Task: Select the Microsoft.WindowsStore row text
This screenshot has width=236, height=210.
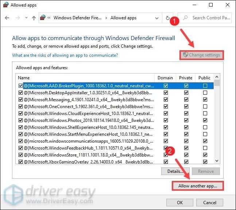Action: tap(89, 155)
